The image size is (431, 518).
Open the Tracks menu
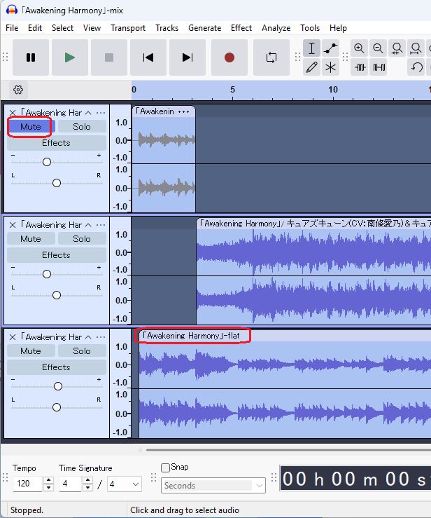tap(167, 28)
